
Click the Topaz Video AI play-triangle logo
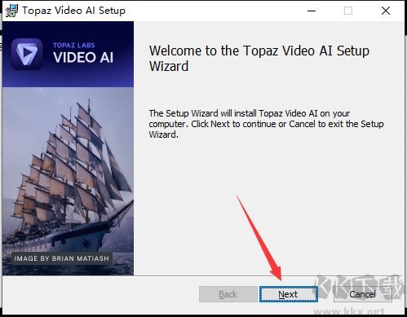tap(27, 54)
